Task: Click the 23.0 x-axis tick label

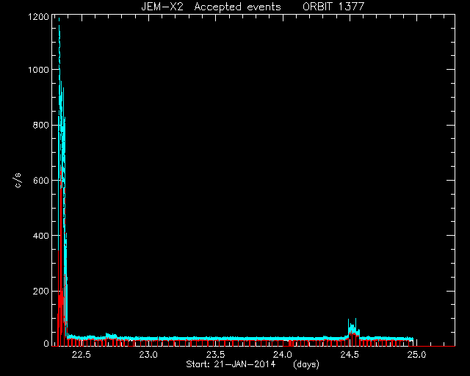Action: tap(148, 355)
